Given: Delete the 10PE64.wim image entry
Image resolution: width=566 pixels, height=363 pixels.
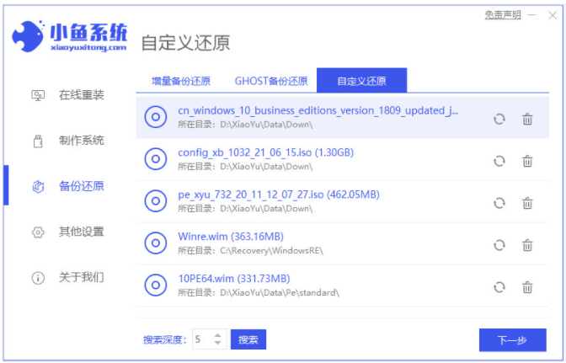Looking at the screenshot, I should (x=527, y=287).
